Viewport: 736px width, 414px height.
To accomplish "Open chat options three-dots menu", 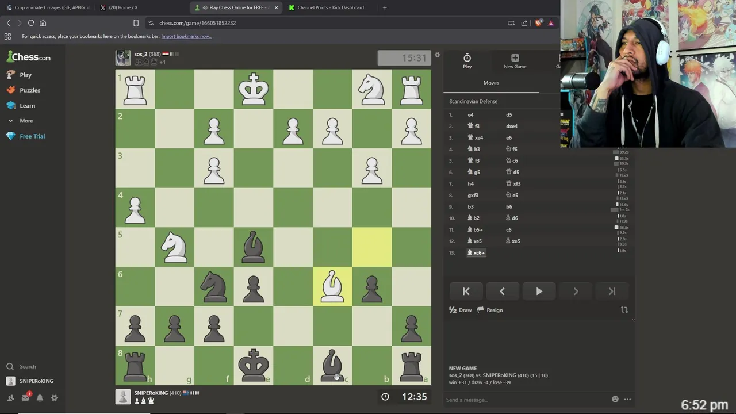I will pos(627,400).
